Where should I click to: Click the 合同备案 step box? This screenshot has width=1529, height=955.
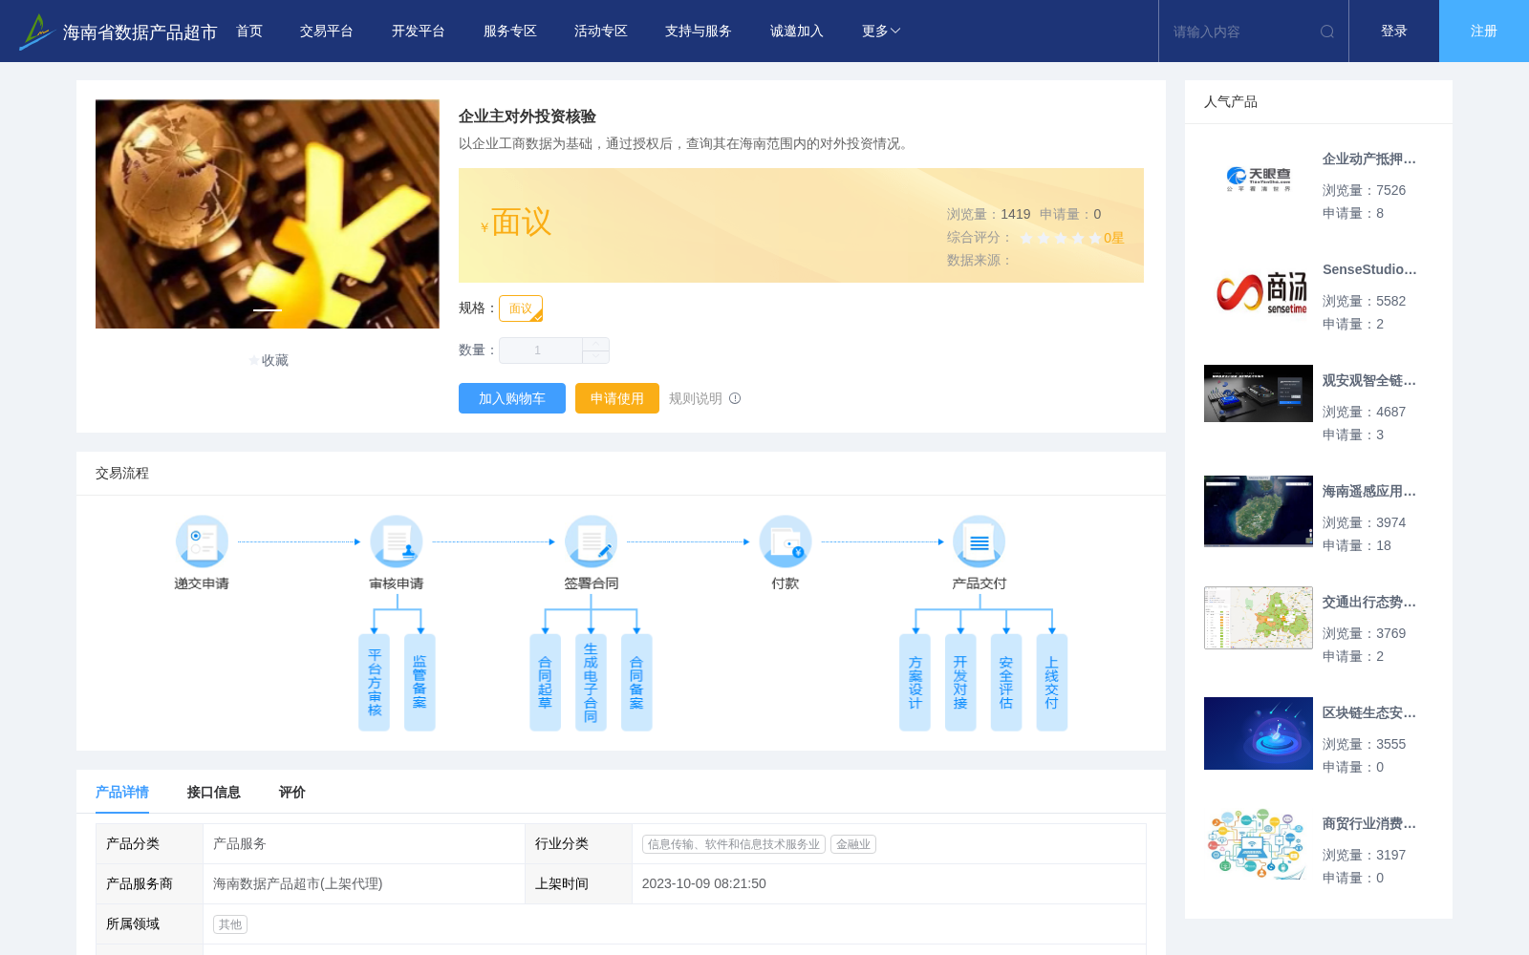[636, 683]
